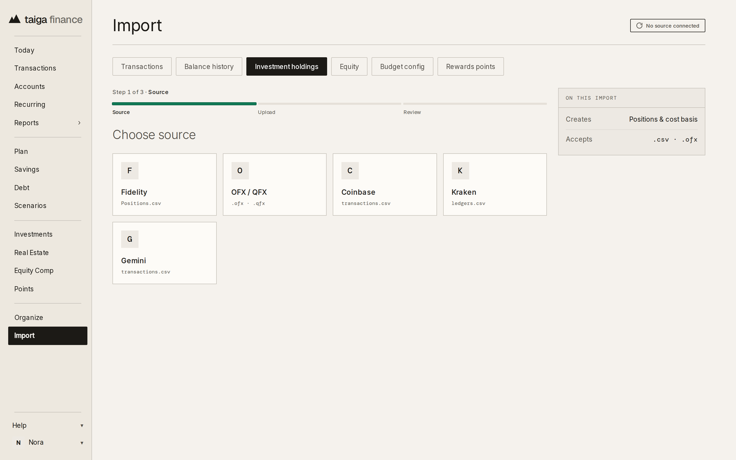Open Equity Comp in the sidebar
This screenshot has height=460, width=736.
(48, 270)
